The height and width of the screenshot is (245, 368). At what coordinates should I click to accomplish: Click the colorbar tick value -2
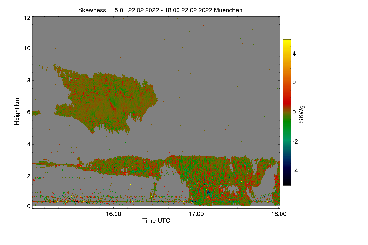tap(295, 141)
